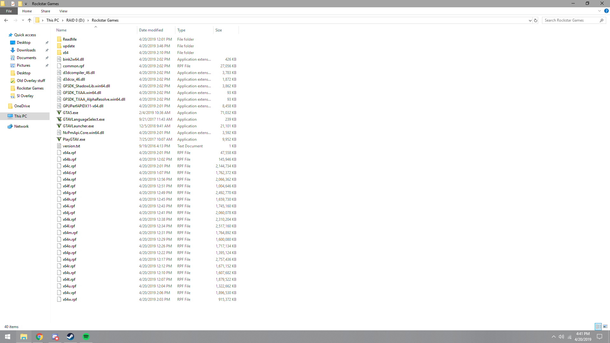Click RAID 0 (D:) breadcrumb

coord(75,20)
